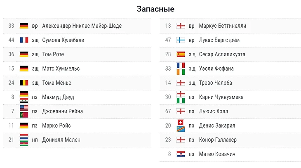Click the Swiss flag beside Денис Закария

(180, 123)
